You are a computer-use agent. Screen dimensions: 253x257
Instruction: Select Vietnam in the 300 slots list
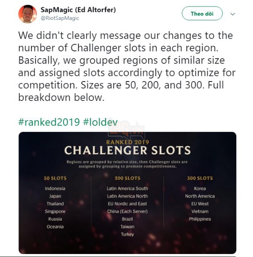tap(200, 211)
